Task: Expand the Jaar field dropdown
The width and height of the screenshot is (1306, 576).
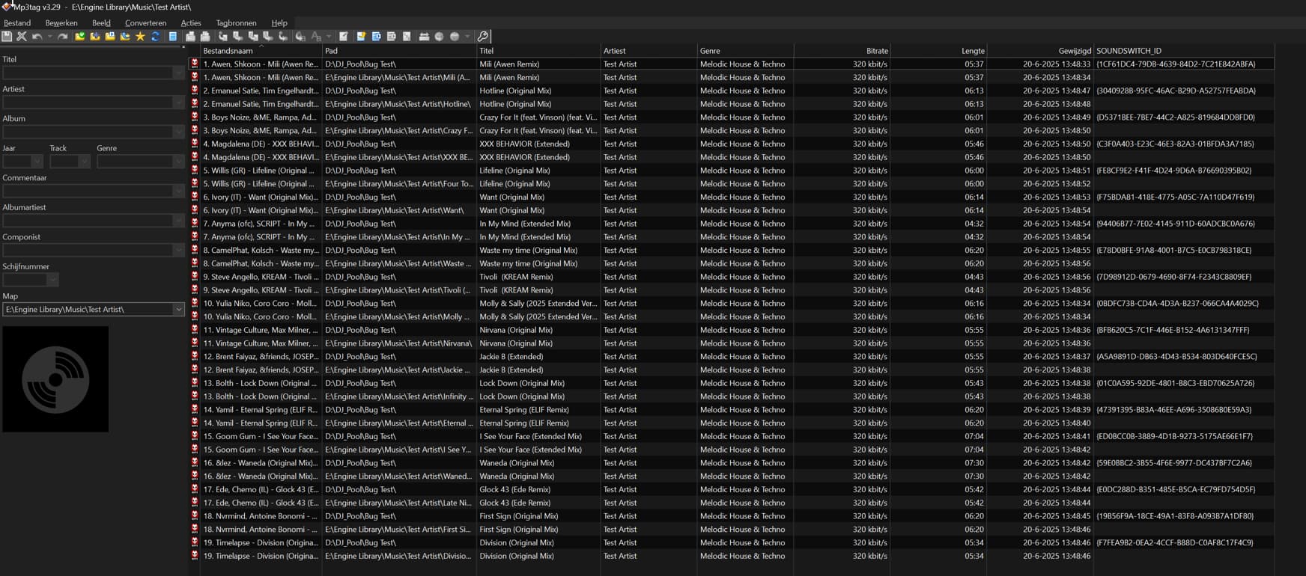Action: click(37, 162)
